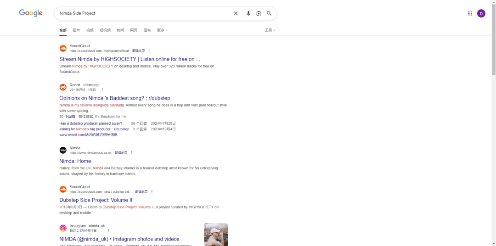Click SoundCloud favicon of Dubstep Side Project result
This screenshot has width=496, height=246.
63,189
